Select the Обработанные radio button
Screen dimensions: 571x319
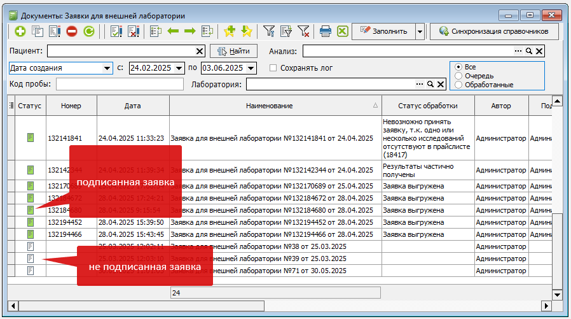458,85
